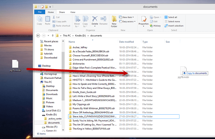Expand breadcrumb arrow after This PC
This screenshot has width=215, height=139.
coord(73,35)
